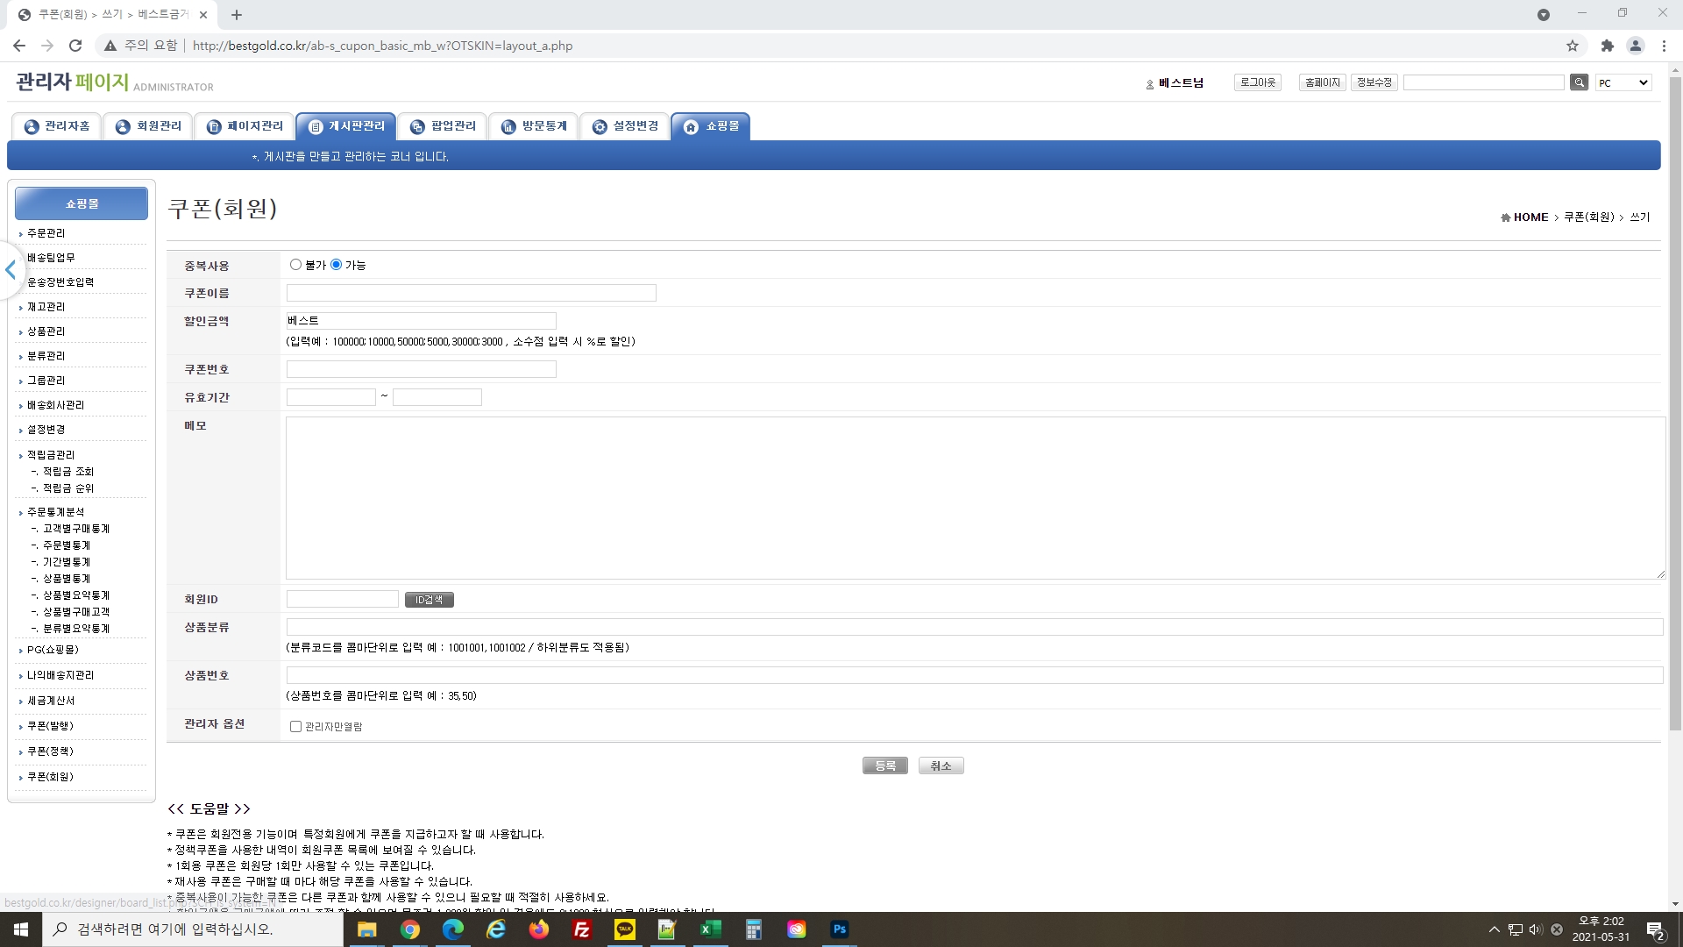
Task: Click the 쿠폰이름 input field
Action: 471,293
